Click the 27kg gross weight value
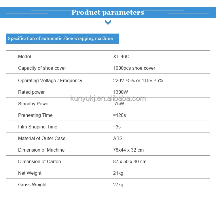The height and width of the screenshot is (197, 216). coord(118,185)
